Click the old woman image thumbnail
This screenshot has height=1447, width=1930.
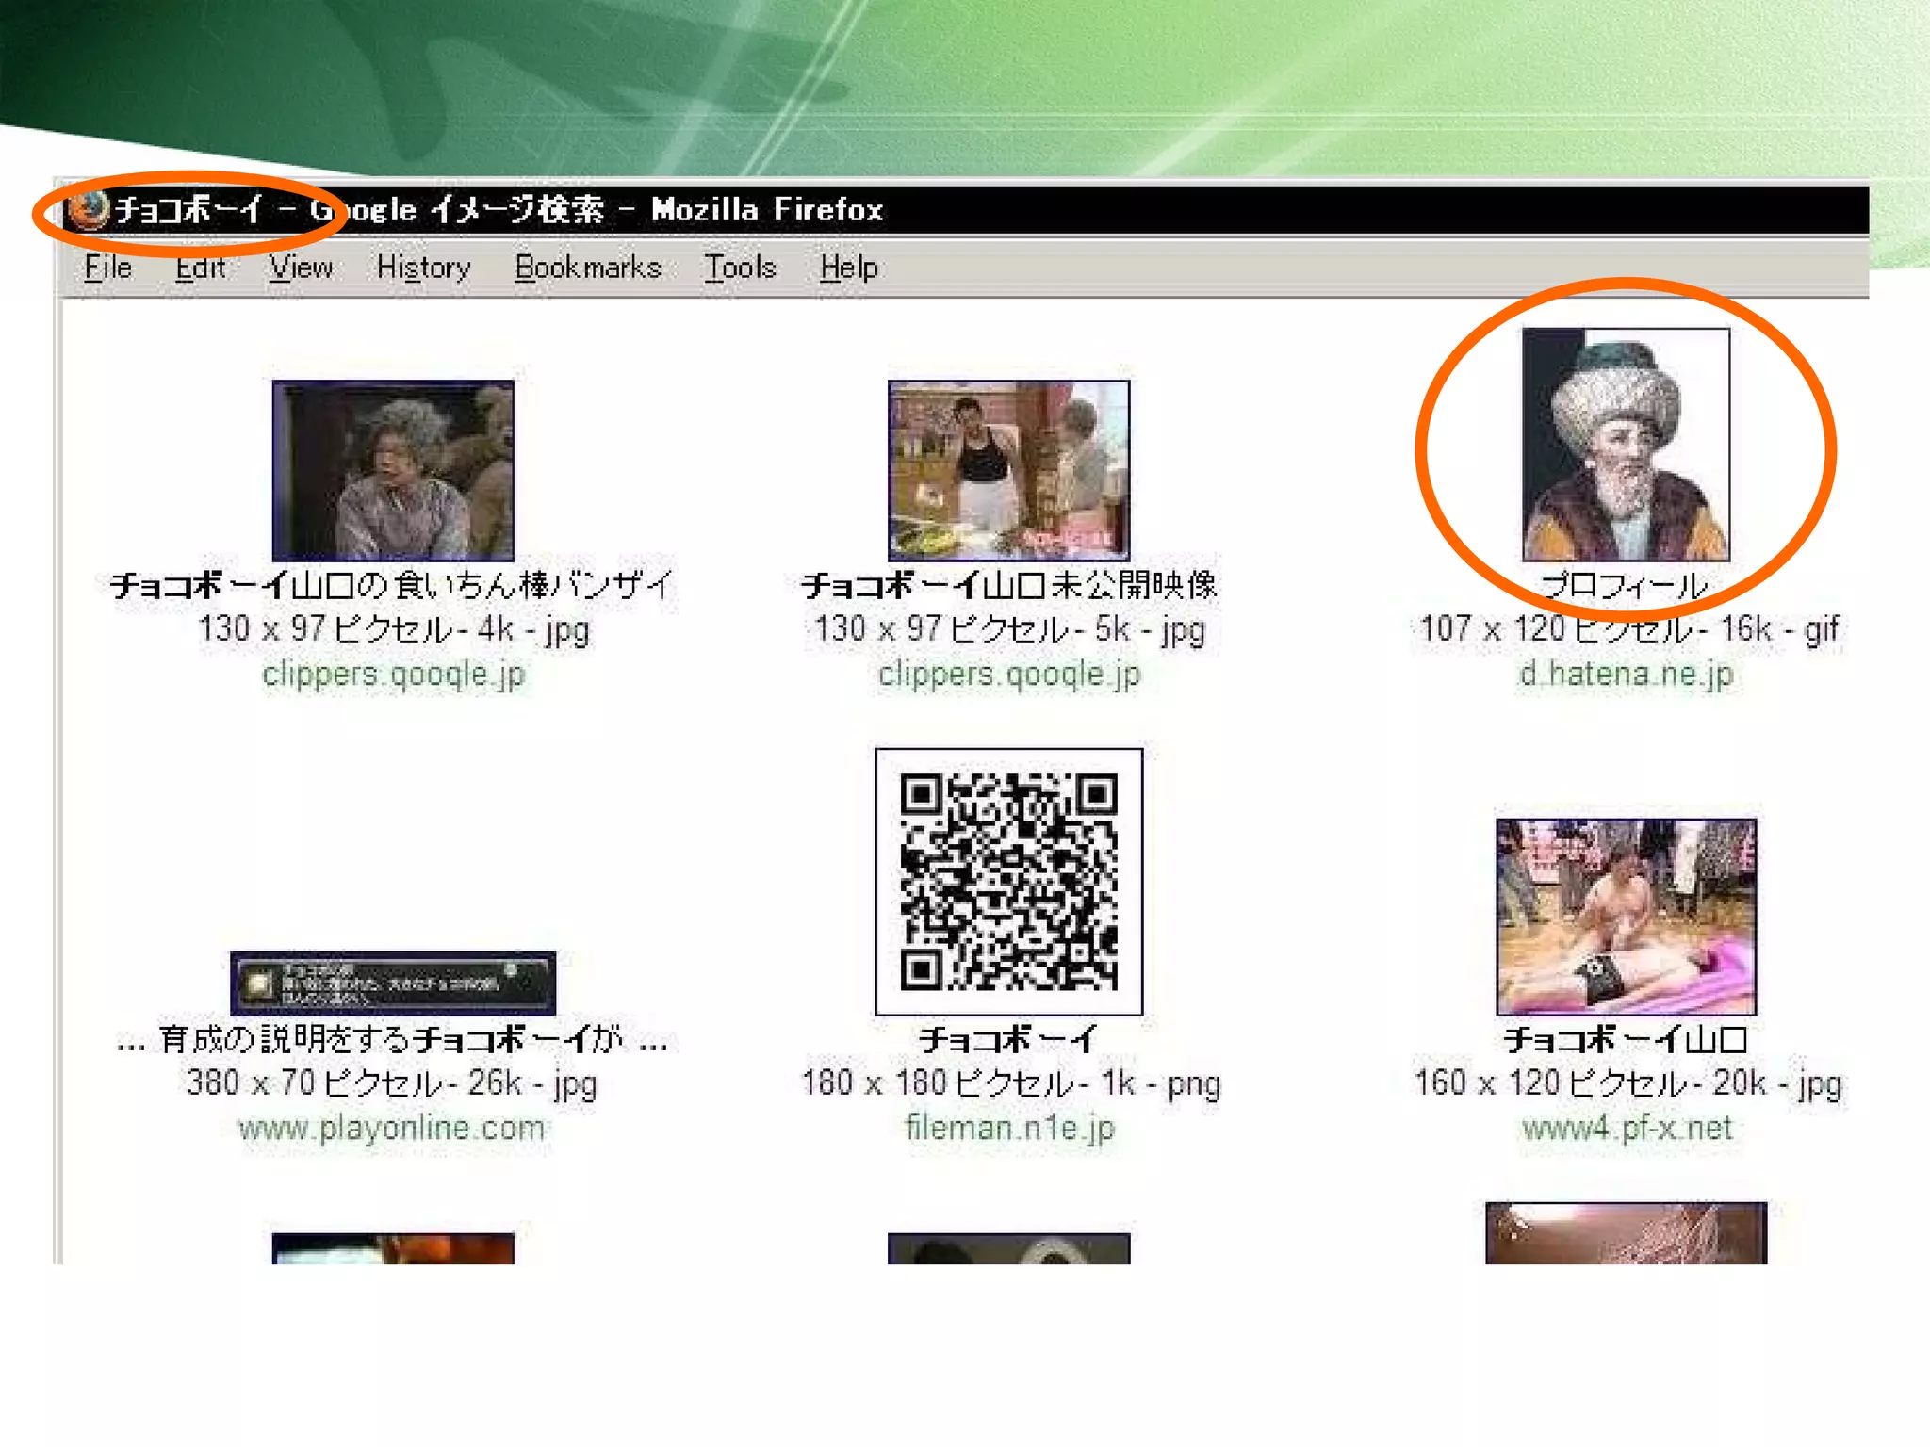393,470
